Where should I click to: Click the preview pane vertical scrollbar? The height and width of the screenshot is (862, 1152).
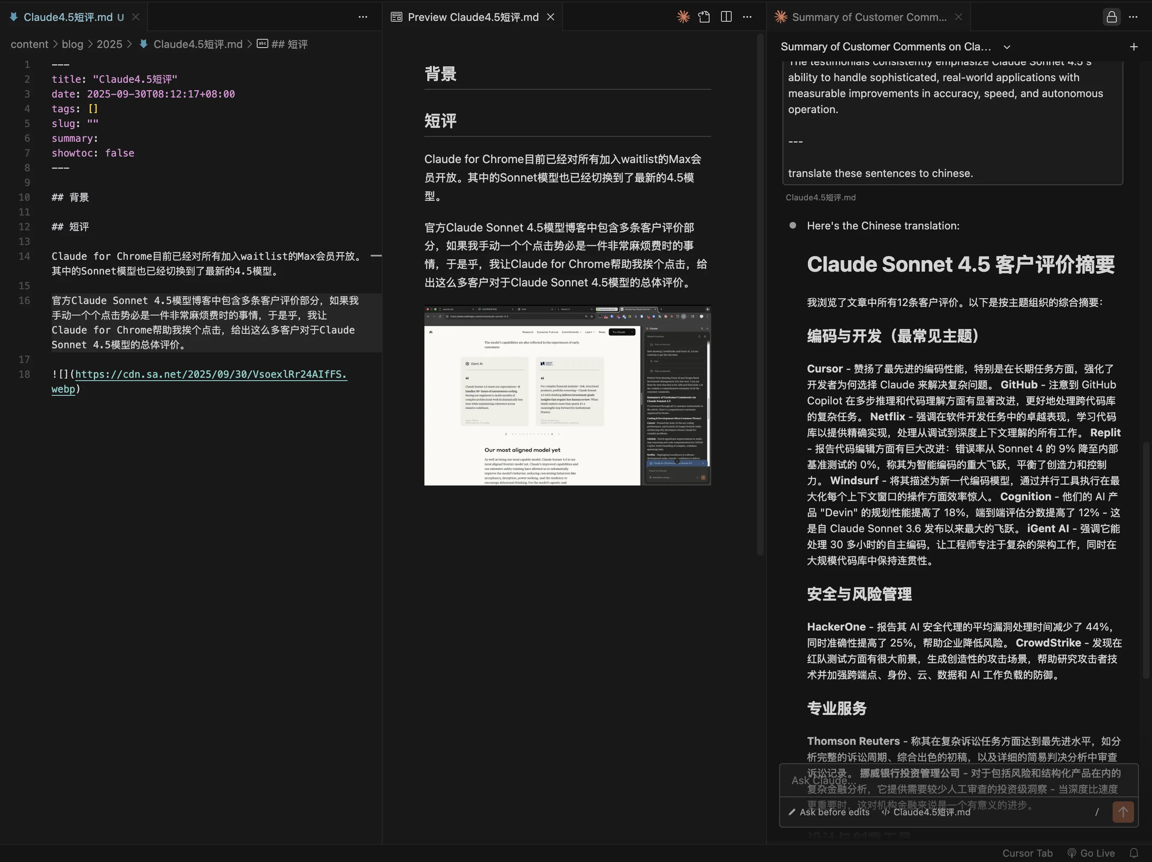pyautogui.click(x=760, y=294)
